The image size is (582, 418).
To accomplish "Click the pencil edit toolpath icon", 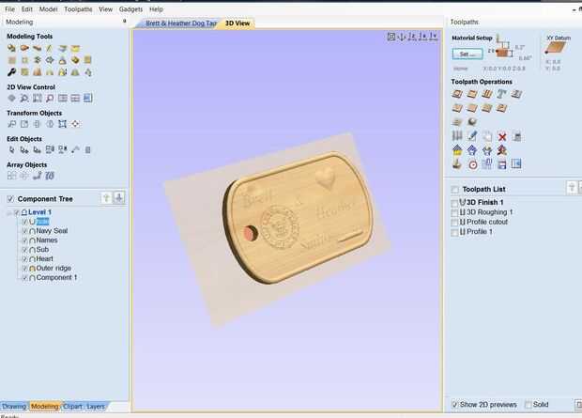I will click(472, 136).
